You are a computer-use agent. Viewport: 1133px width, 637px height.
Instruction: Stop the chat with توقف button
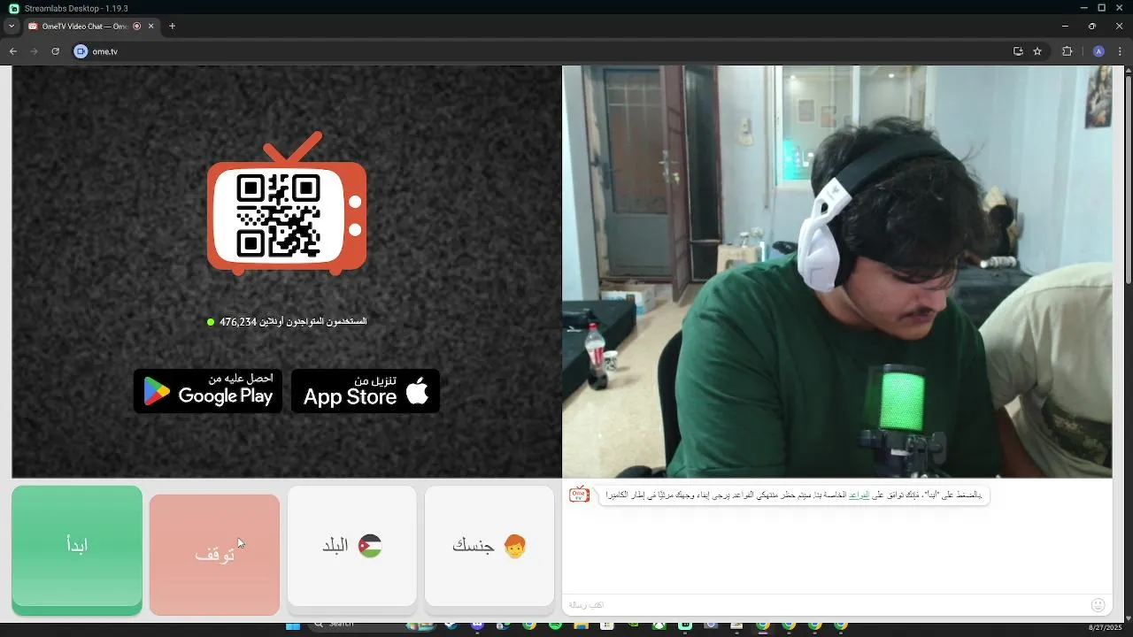point(214,554)
